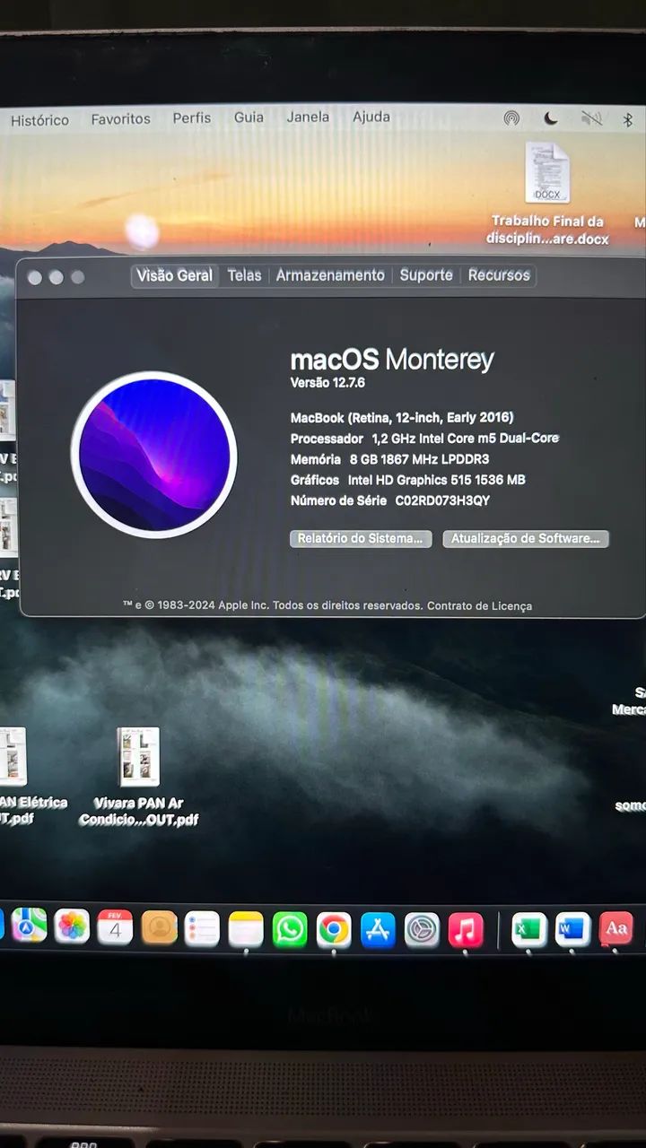Open the App Store from the Dock
The image size is (646, 1148).
(378, 931)
